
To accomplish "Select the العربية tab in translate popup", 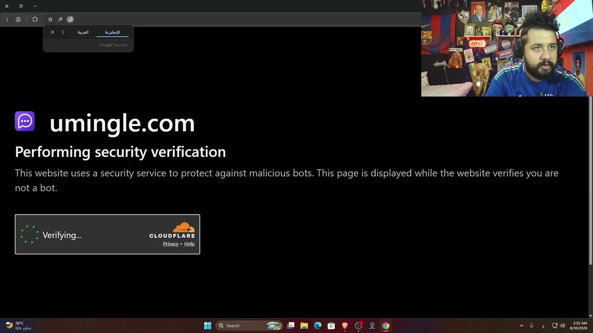I will click(x=83, y=32).
